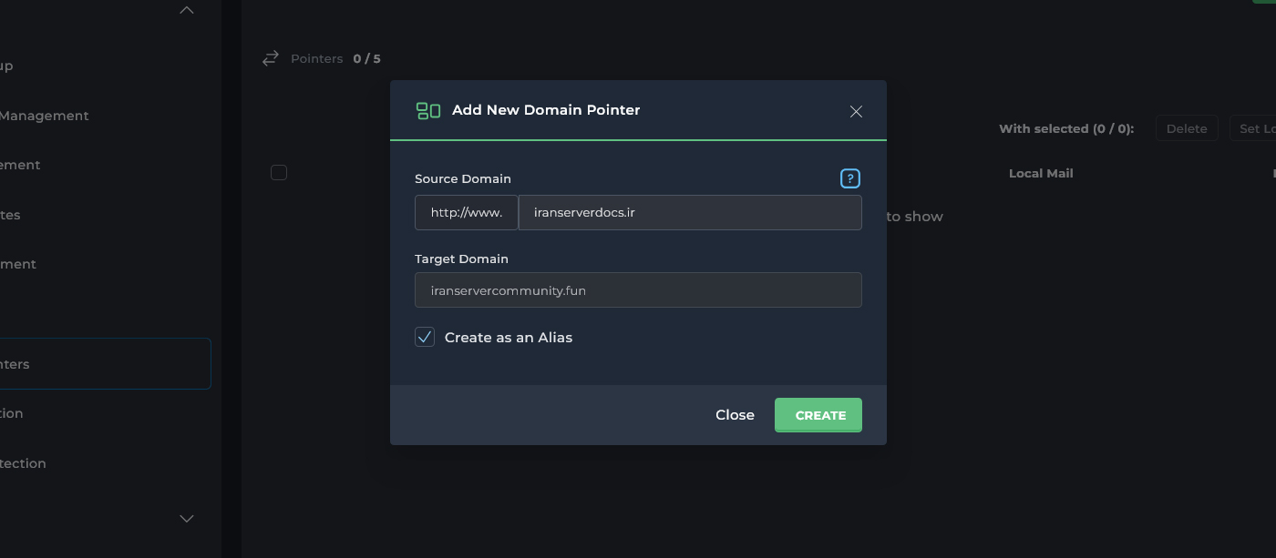Open the sidebar item ending in tection
This screenshot has width=1276, height=558.
pyautogui.click(x=23, y=463)
